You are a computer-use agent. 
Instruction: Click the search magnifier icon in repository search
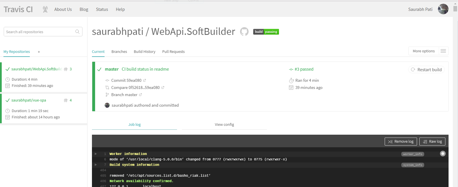(77, 32)
